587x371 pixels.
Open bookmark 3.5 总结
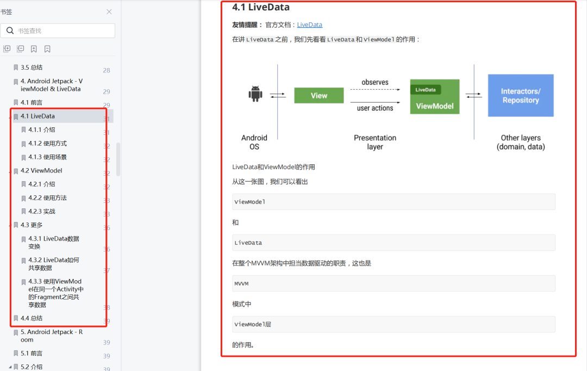click(x=32, y=67)
